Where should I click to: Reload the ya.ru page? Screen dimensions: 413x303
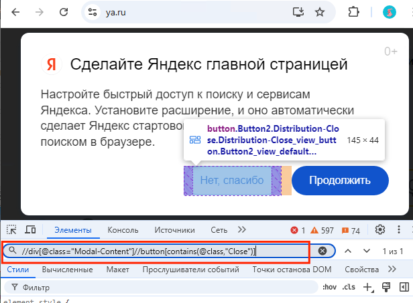(65, 12)
